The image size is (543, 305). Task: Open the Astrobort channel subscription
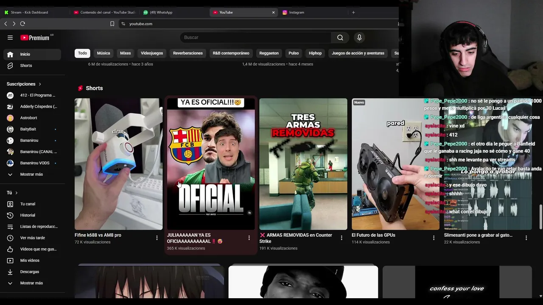[x=32, y=118]
